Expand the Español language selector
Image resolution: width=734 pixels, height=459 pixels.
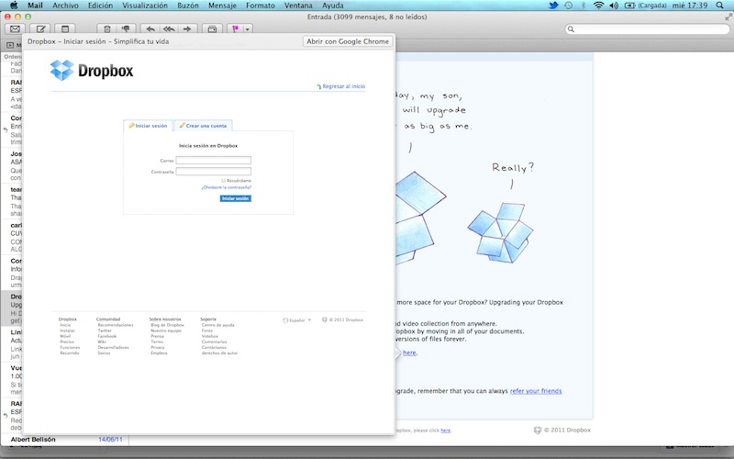(x=298, y=320)
